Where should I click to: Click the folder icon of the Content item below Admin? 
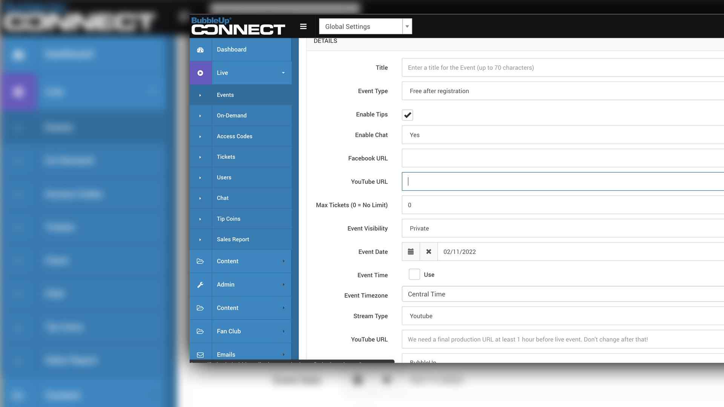coord(200,308)
